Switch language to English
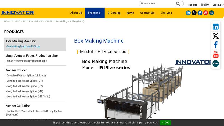Viewport: 224px width, 126px height. pos(192,5)
